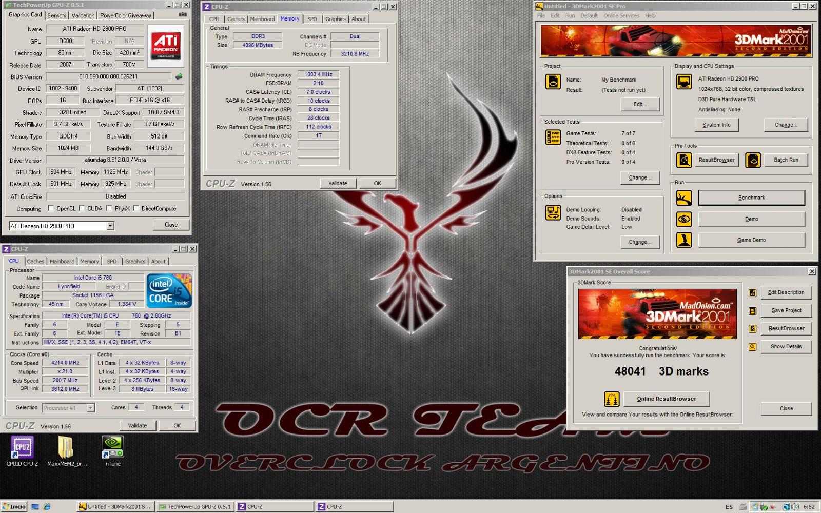This screenshot has width=821, height=513.
Task: Open the CPUID CPU-Z desktop shortcut
Action: pos(22,451)
